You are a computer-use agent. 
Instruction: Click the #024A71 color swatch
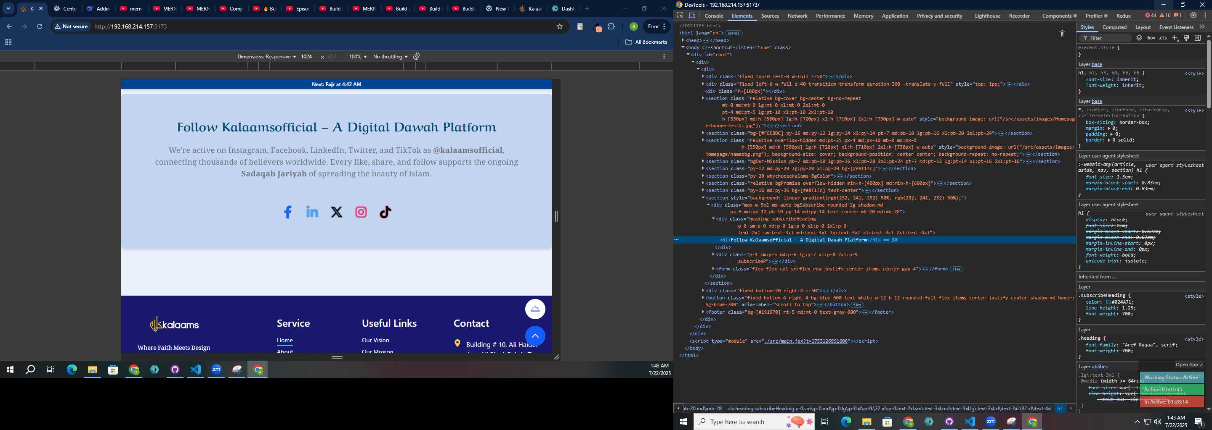[x=1108, y=302]
